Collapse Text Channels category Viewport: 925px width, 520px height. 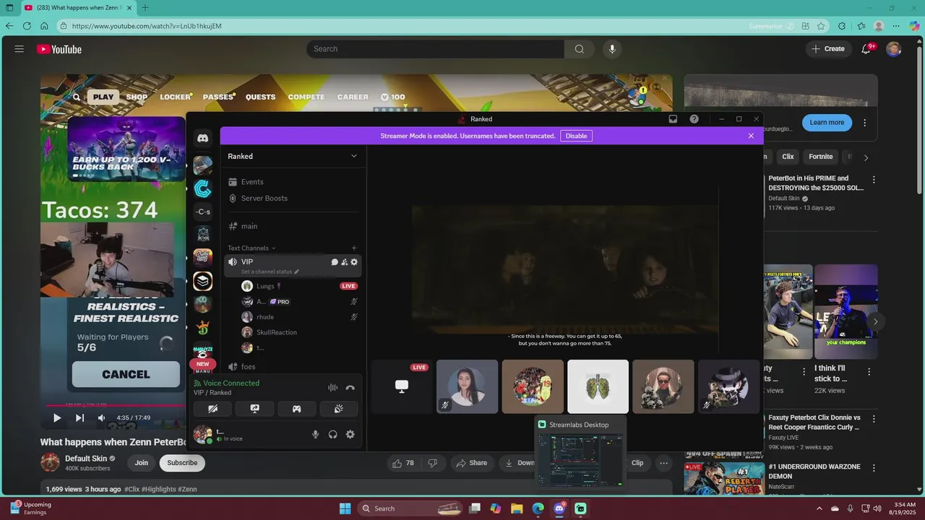(x=251, y=248)
